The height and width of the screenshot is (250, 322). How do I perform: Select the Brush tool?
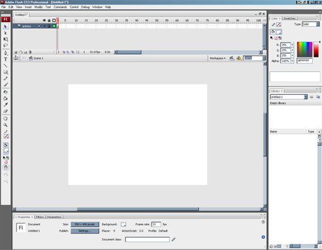[x=5, y=85]
